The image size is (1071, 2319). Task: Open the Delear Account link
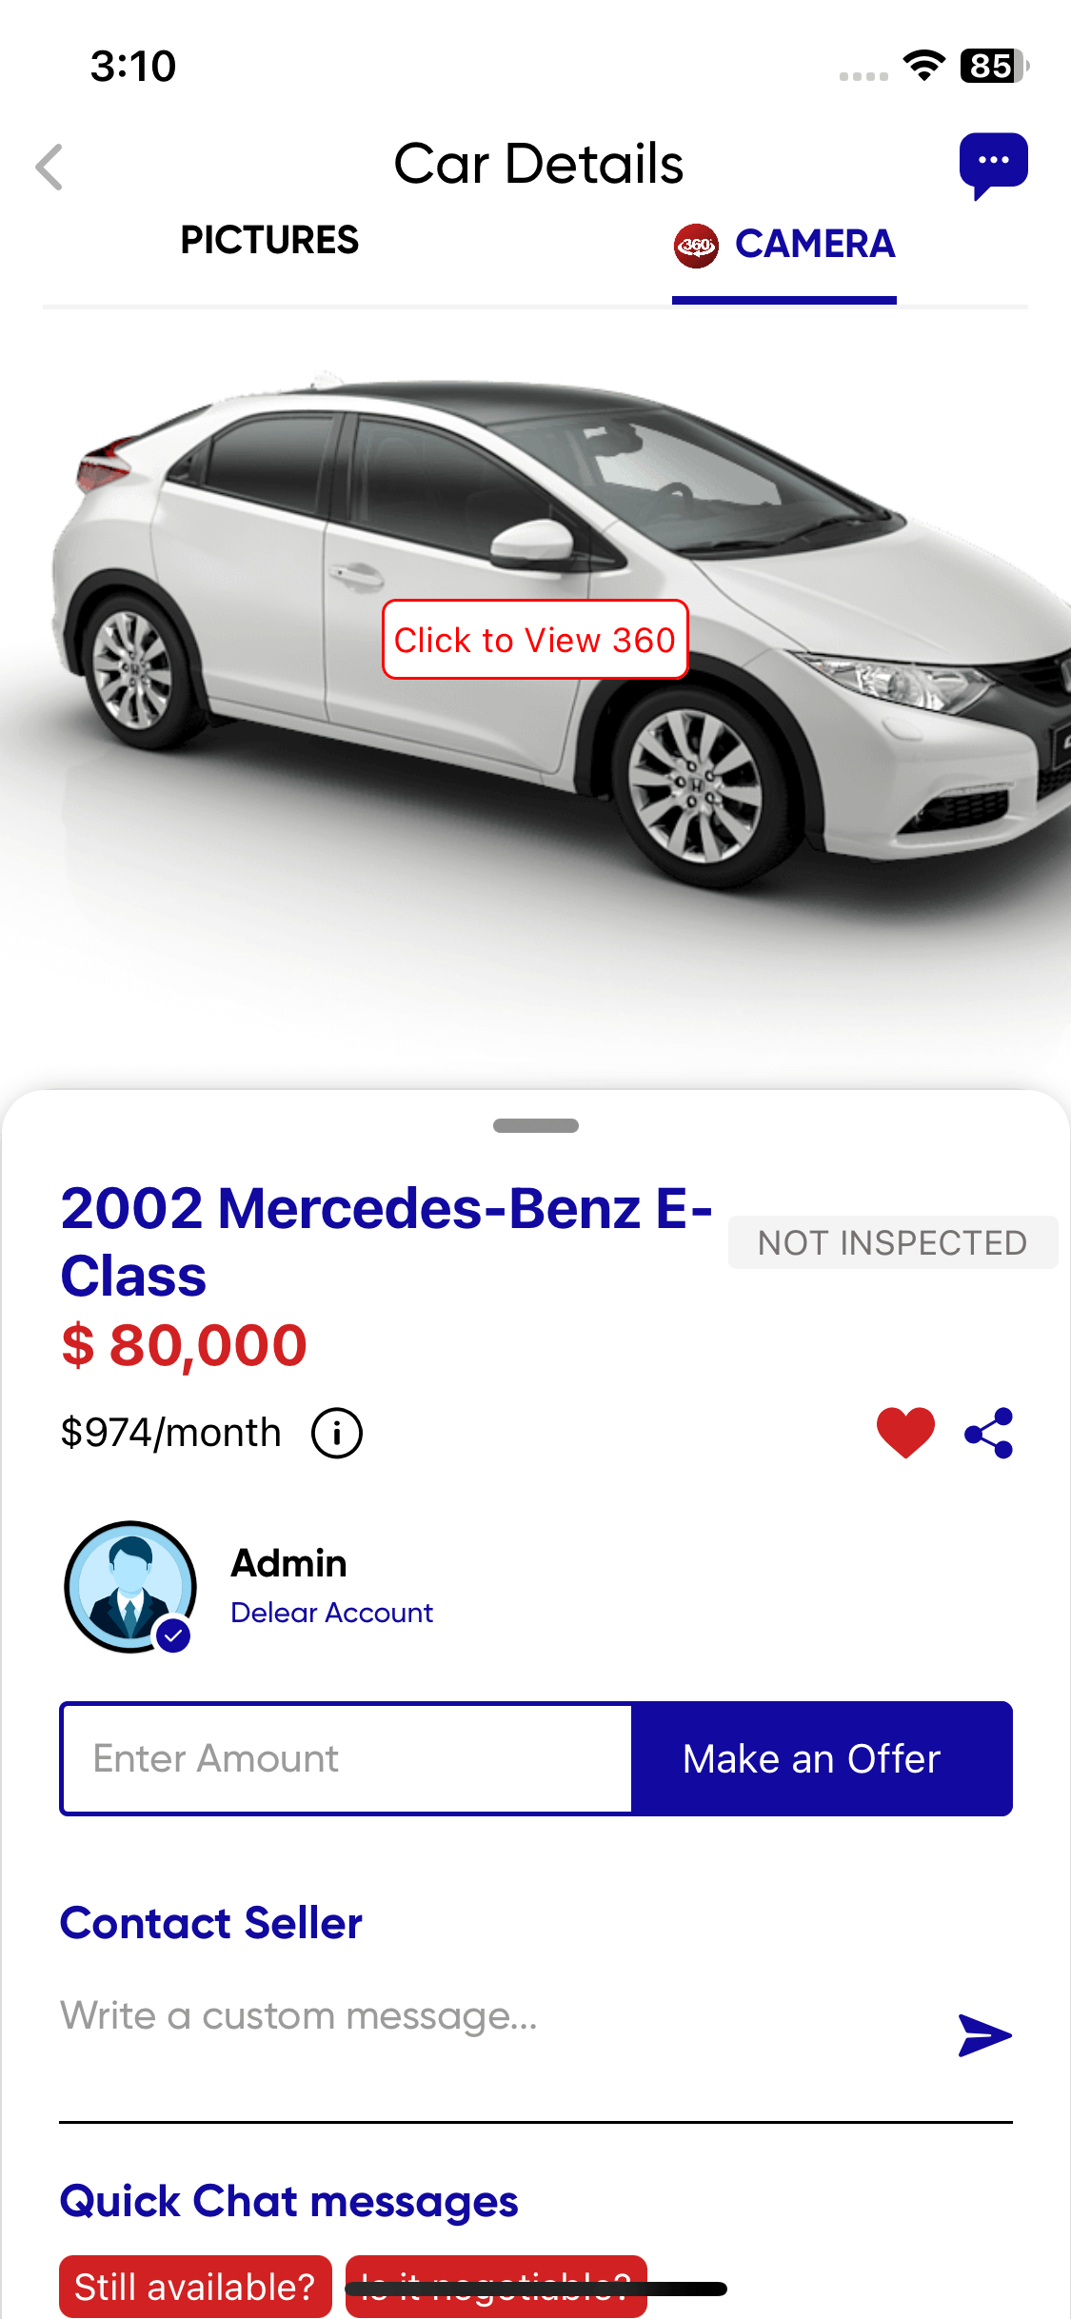pos(331,1613)
